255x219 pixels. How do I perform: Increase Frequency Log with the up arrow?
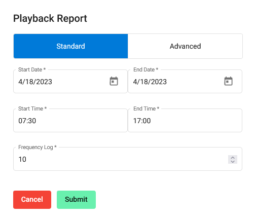[x=233, y=158]
